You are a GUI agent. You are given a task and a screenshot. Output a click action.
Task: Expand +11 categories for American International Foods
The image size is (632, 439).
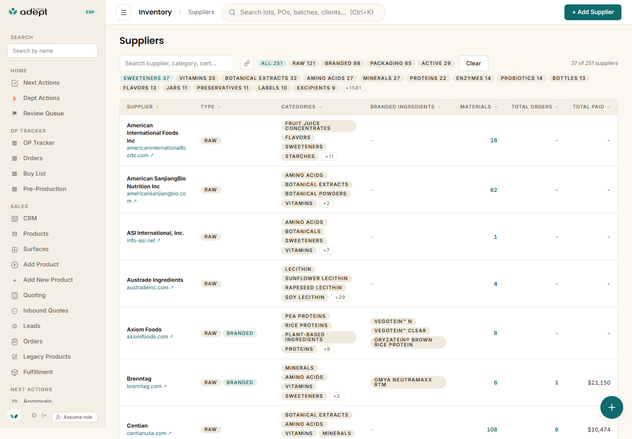329,156
